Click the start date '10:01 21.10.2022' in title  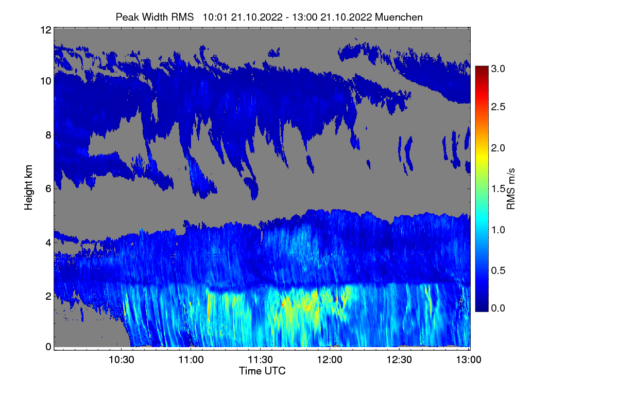click(x=243, y=17)
